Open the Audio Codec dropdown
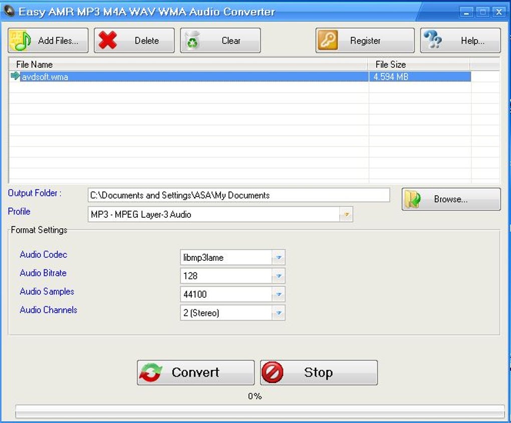Screen dimensions: 511x423 coord(279,257)
